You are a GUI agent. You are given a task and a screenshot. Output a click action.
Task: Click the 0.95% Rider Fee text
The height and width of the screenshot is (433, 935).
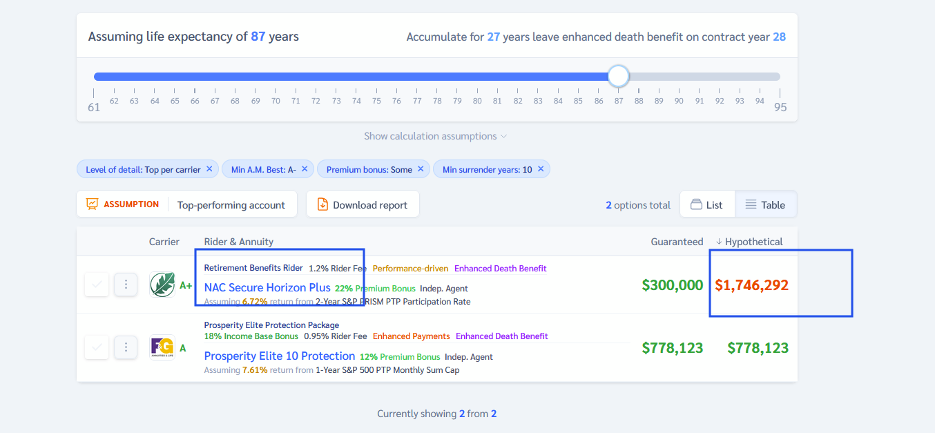336,336
